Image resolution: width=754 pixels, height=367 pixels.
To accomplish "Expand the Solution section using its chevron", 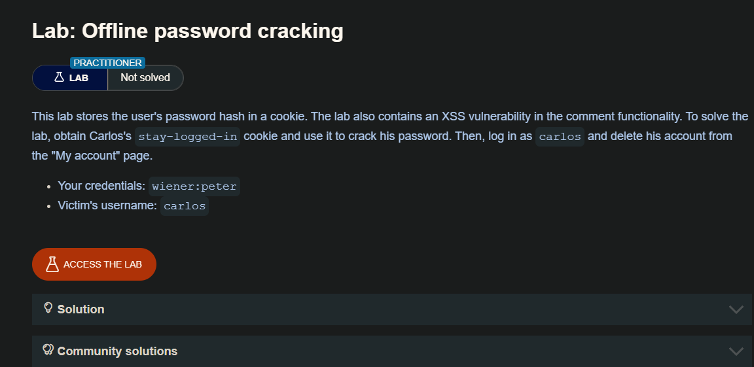I will (x=736, y=309).
